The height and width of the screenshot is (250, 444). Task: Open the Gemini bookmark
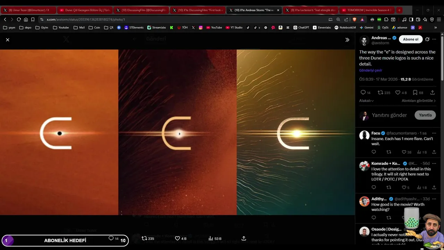tap(367, 27)
